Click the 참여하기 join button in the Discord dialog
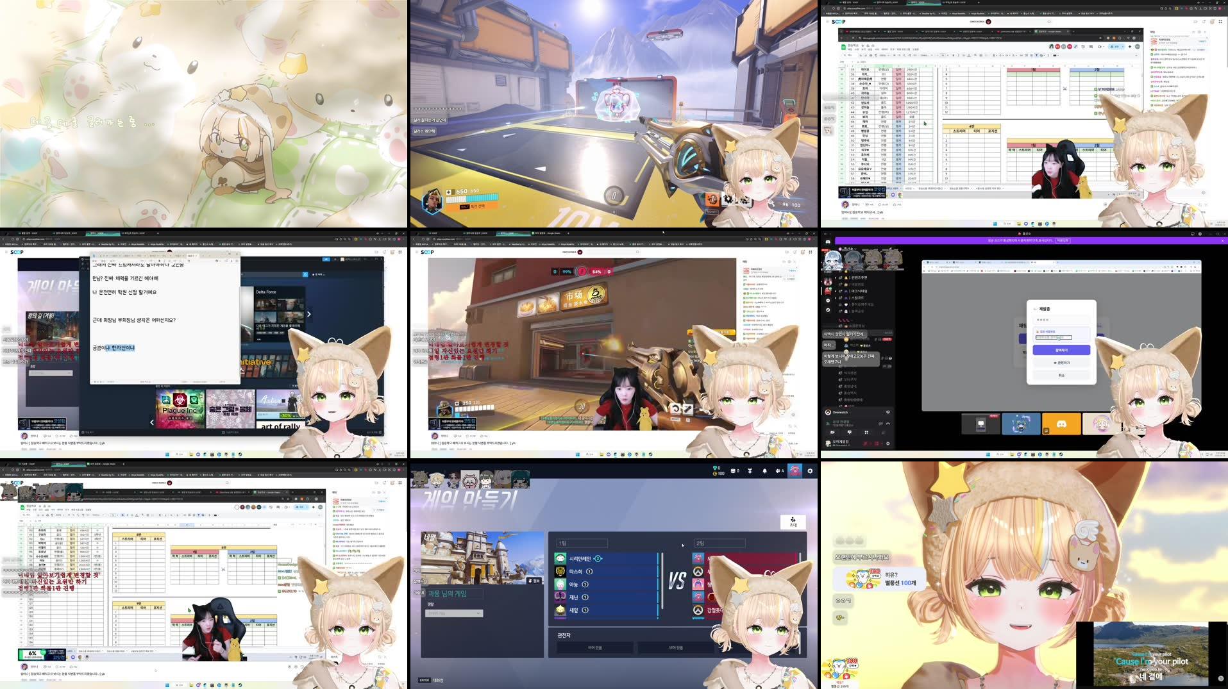1228x689 pixels. coord(1061,350)
